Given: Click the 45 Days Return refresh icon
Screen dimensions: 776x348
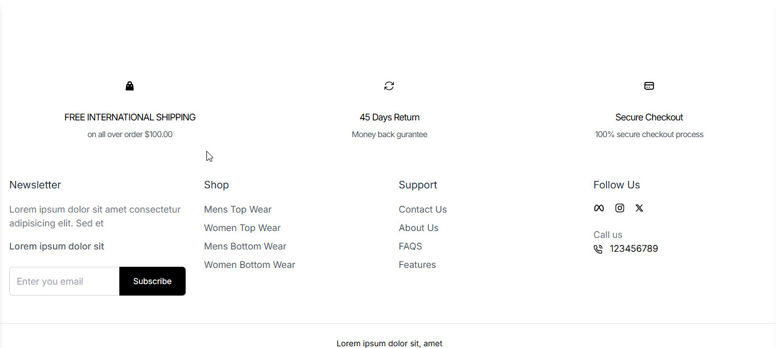Looking at the screenshot, I should [x=389, y=86].
